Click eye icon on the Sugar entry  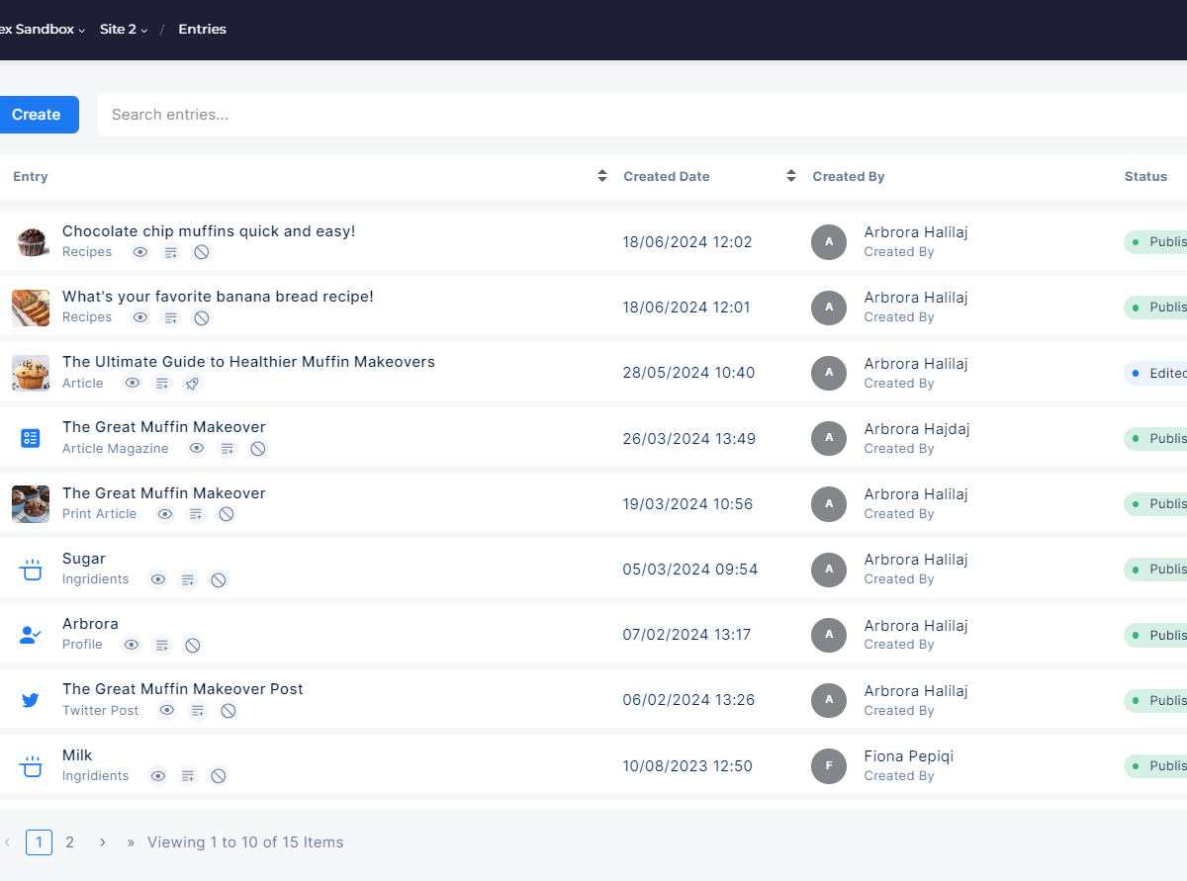coord(157,579)
